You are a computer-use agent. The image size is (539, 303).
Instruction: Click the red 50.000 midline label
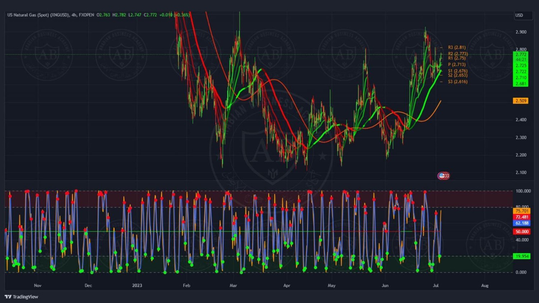coord(522,232)
